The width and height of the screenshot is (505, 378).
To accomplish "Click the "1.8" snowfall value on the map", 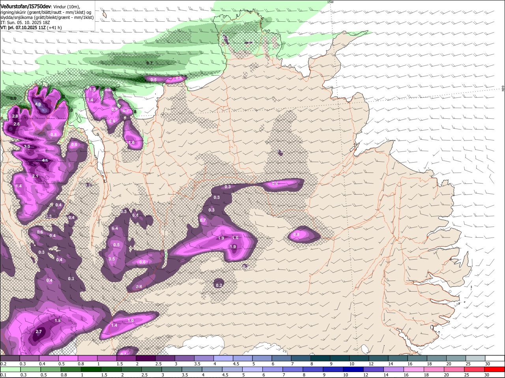I will coord(58,321).
